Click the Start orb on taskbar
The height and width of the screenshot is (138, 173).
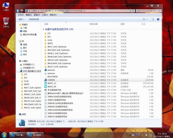point(4,135)
